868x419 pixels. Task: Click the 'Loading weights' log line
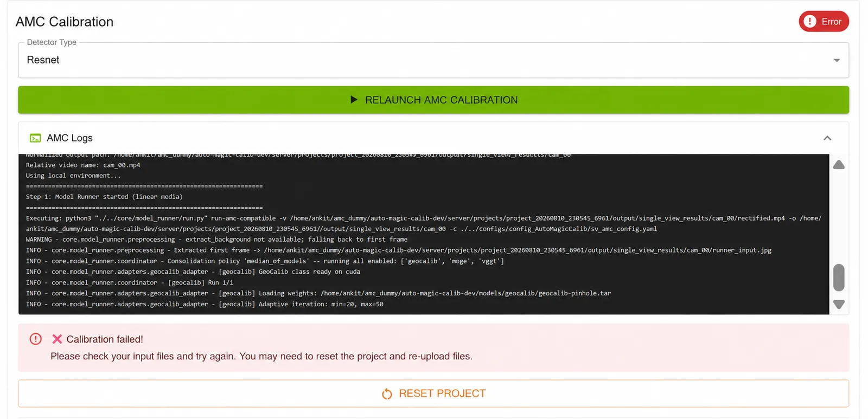tap(318, 293)
